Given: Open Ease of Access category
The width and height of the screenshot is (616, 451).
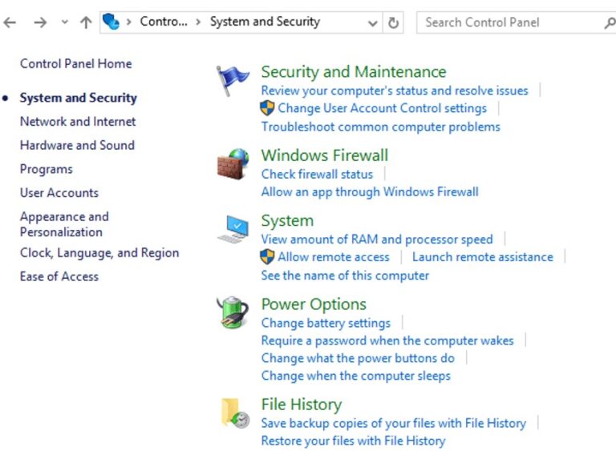Looking at the screenshot, I should pyautogui.click(x=59, y=276).
